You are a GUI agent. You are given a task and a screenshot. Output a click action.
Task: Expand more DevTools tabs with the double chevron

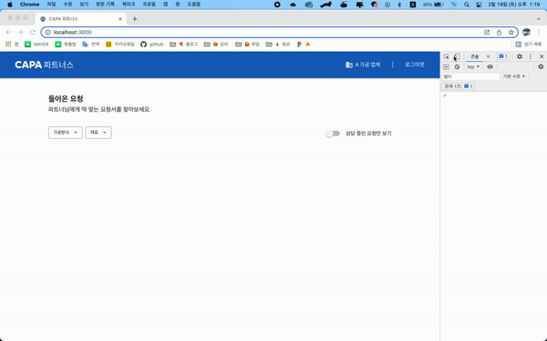pyautogui.click(x=488, y=56)
